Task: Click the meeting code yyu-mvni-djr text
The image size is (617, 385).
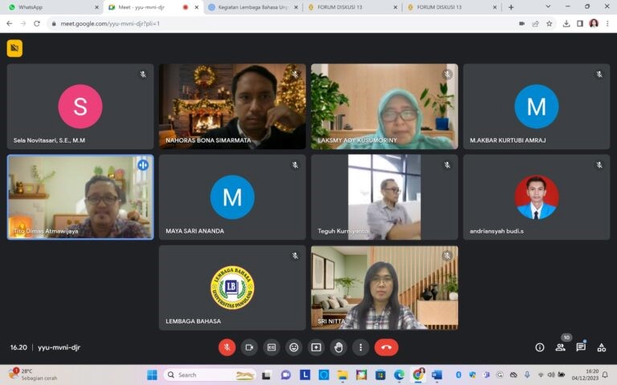Action: coord(59,347)
